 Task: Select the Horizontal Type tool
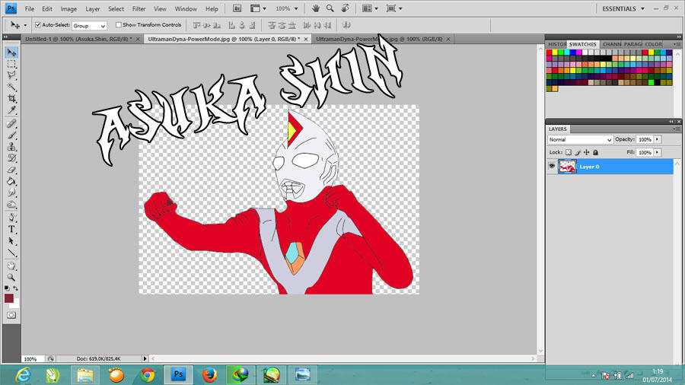tap(11, 229)
